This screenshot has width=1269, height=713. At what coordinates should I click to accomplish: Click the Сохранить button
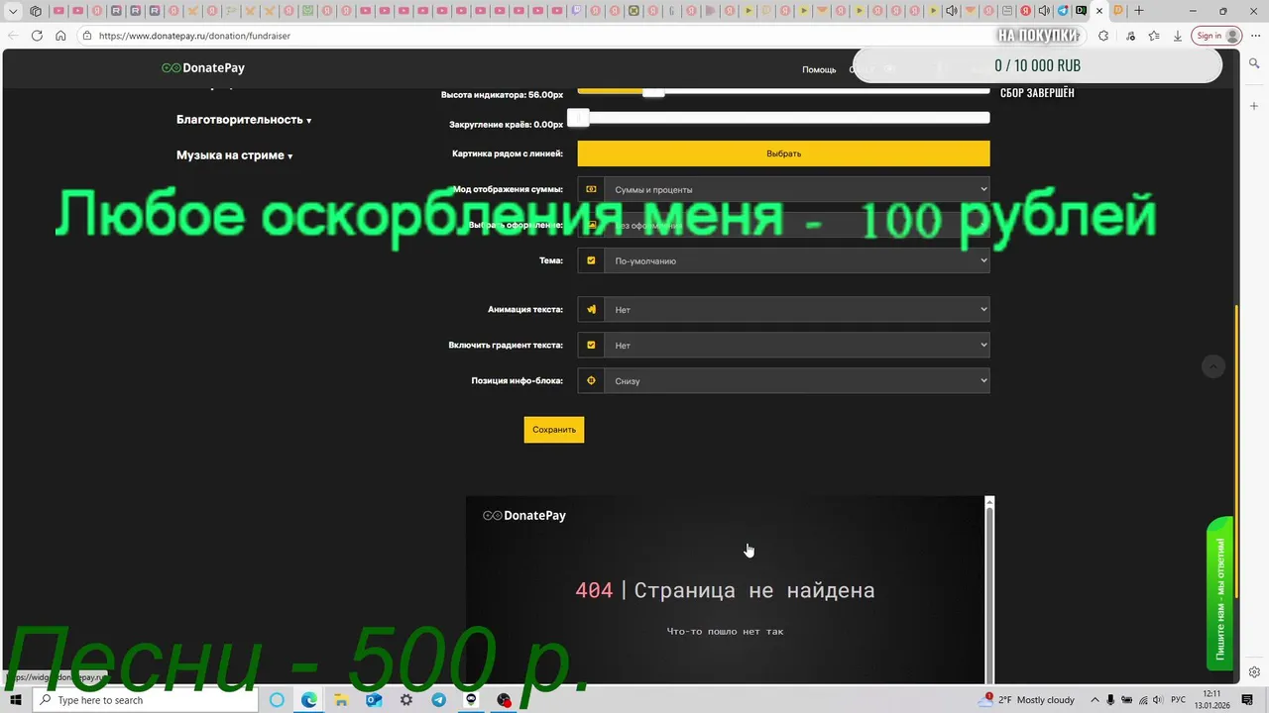coord(554,430)
